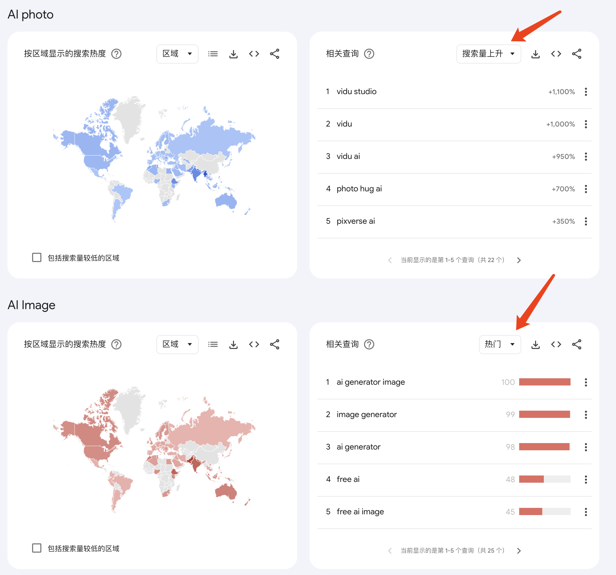Open the vidu ai related query

[x=348, y=156]
